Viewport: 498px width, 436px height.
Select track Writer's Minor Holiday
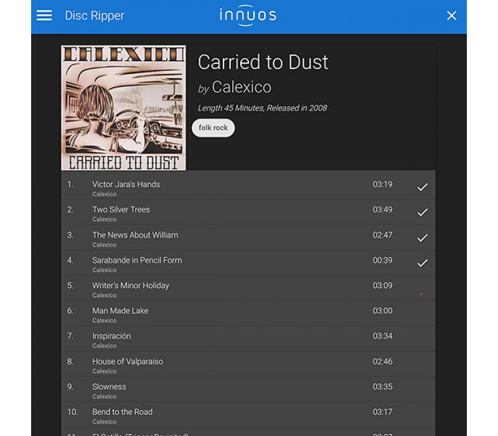click(248, 288)
